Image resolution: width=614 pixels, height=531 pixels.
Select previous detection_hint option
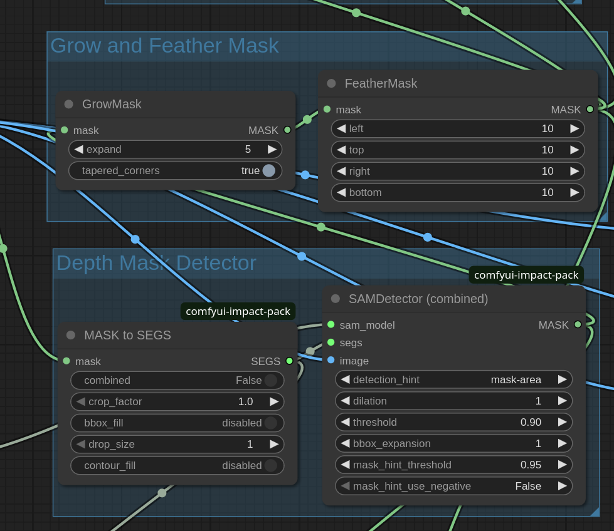tap(345, 379)
